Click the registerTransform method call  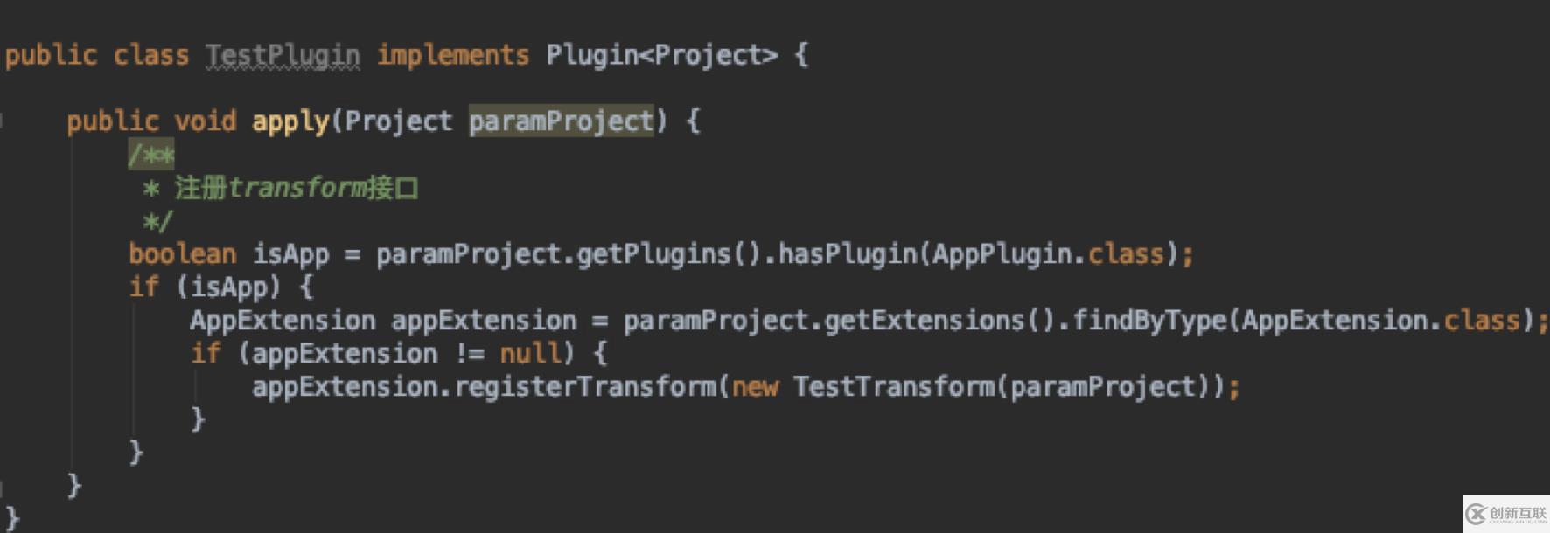[x=584, y=387]
